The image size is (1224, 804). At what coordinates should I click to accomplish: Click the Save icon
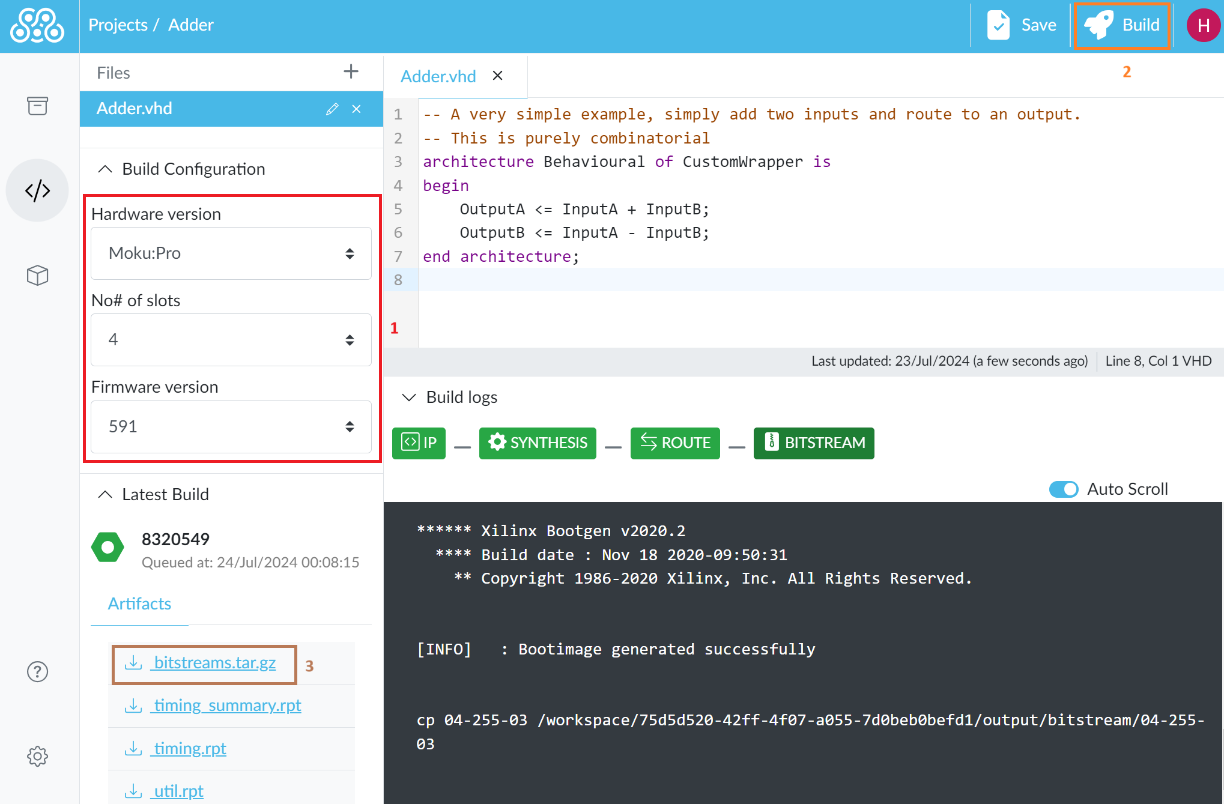tap(999, 24)
